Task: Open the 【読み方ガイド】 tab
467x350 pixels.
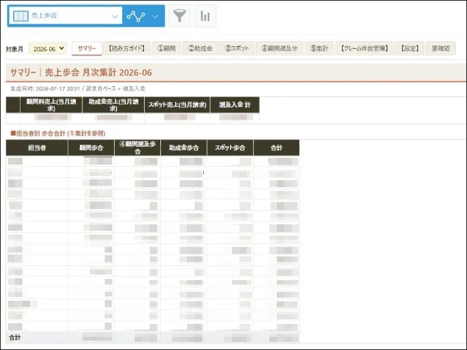Action: (x=127, y=48)
